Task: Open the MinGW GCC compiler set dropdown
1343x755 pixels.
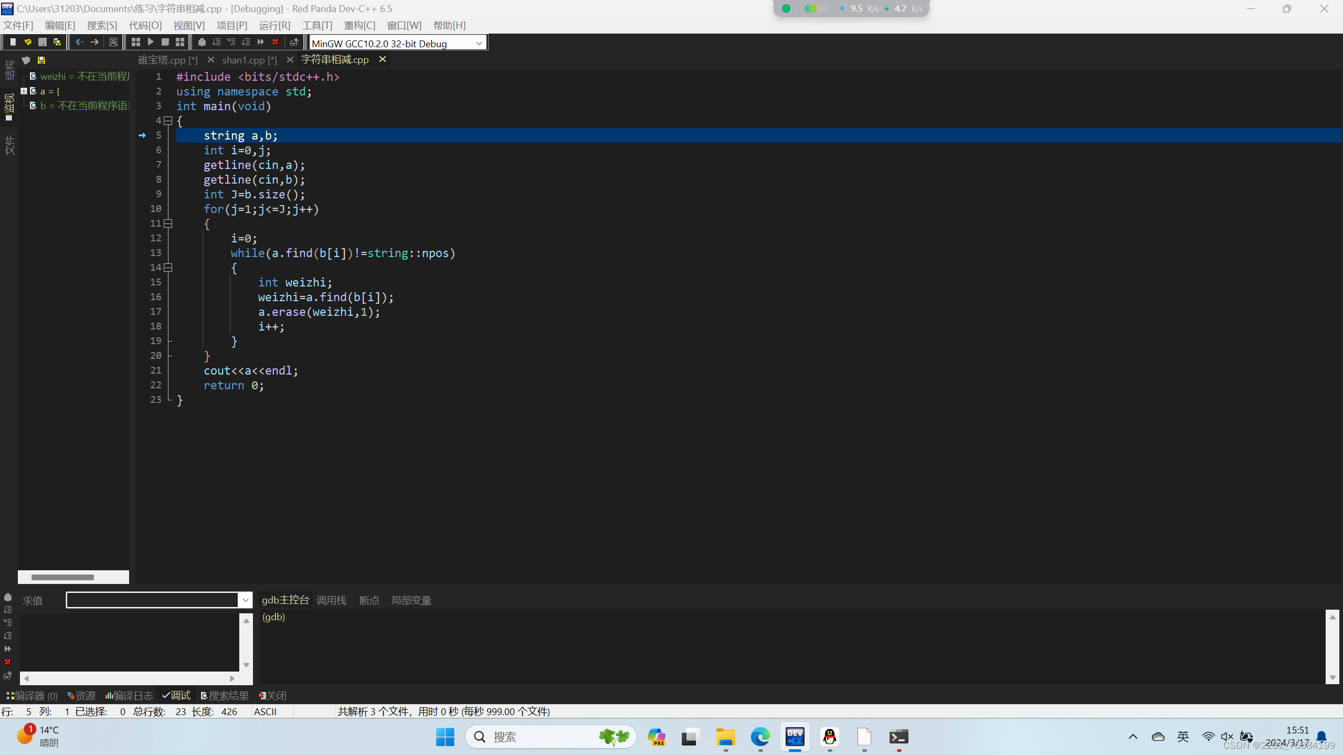Action: 479,44
